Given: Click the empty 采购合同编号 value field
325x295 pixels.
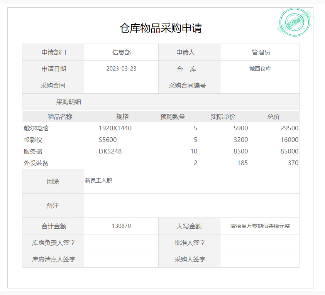Looking at the screenshot, I should point(260,85).
